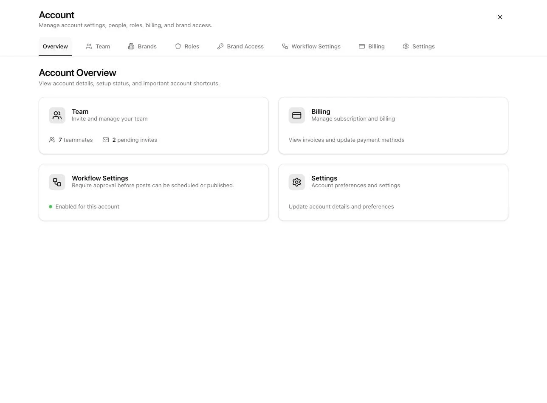Click the gear icon in Settings tab
This screenshot has height=403, width=547.
(x=406, y=46)
